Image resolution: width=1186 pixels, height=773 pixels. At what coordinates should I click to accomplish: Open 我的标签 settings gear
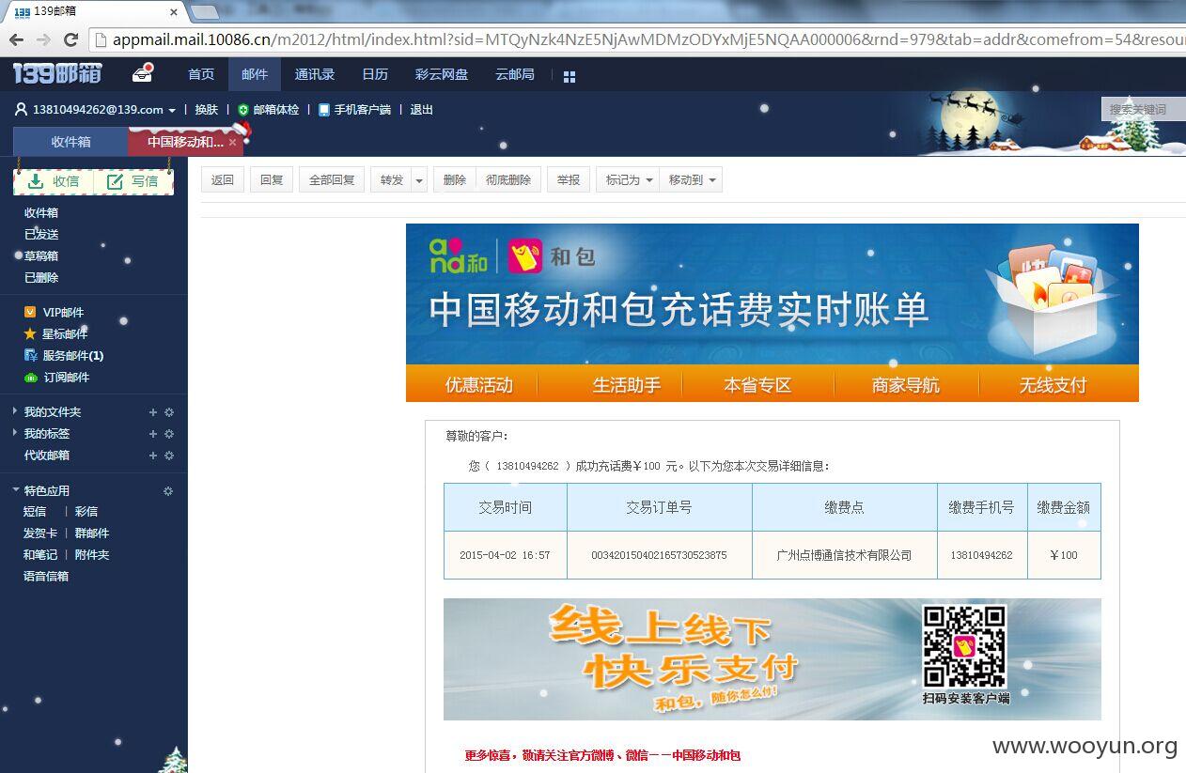point(169,434)
